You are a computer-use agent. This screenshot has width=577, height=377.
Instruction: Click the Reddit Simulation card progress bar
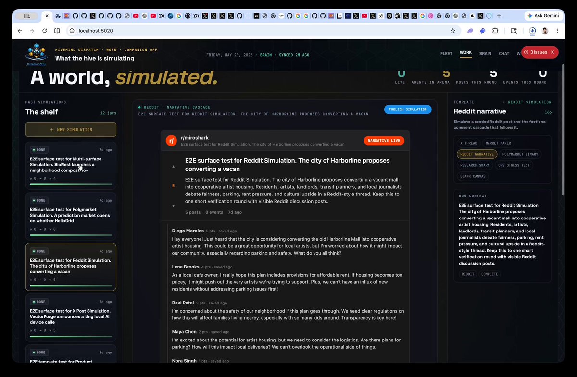[x=71, y=285]
